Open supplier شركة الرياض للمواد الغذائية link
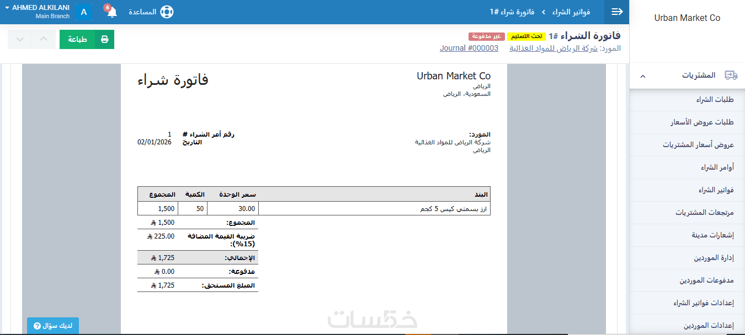This screenshot has height=335, width=745. coord(554,48)
